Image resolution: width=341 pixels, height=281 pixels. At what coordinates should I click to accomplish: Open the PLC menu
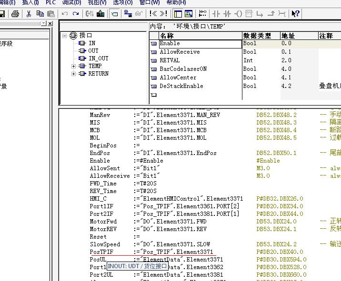point(50,2)
